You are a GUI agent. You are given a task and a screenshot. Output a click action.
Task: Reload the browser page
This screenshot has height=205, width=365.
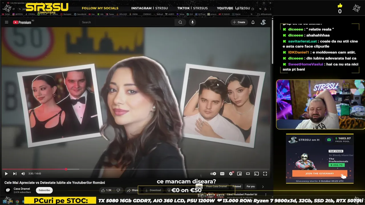click(x=13, y=9)
